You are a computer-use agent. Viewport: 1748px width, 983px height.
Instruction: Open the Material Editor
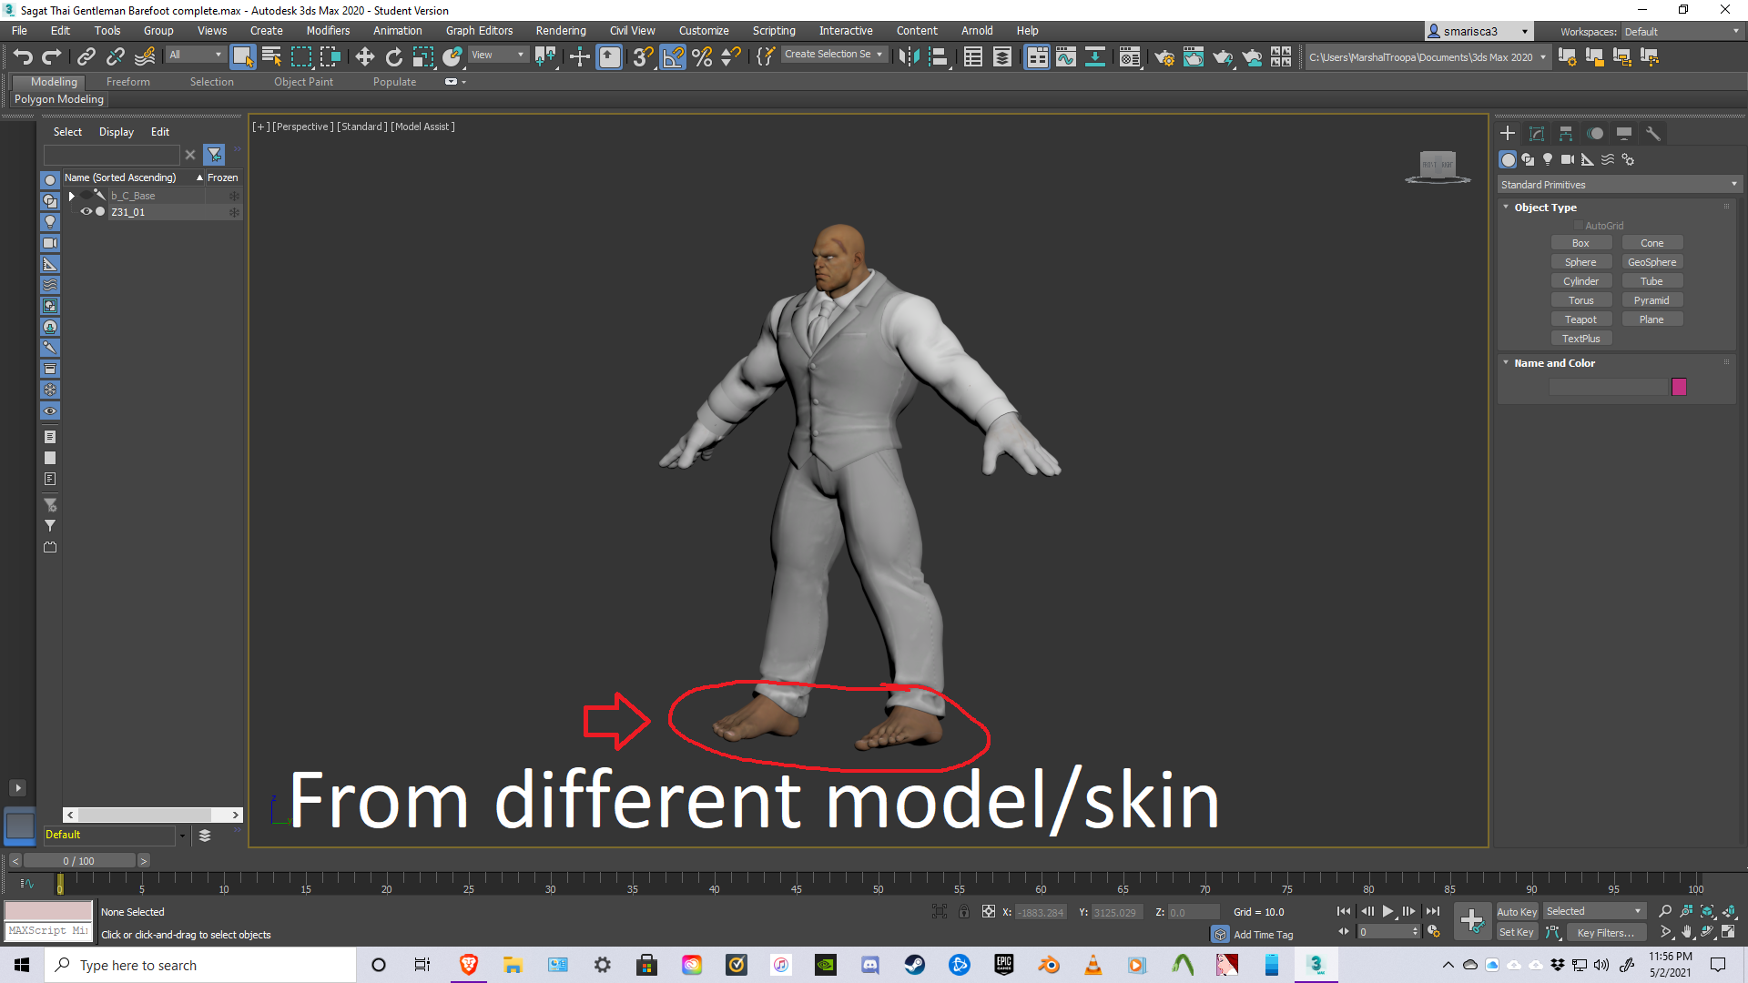point(1130,56)
